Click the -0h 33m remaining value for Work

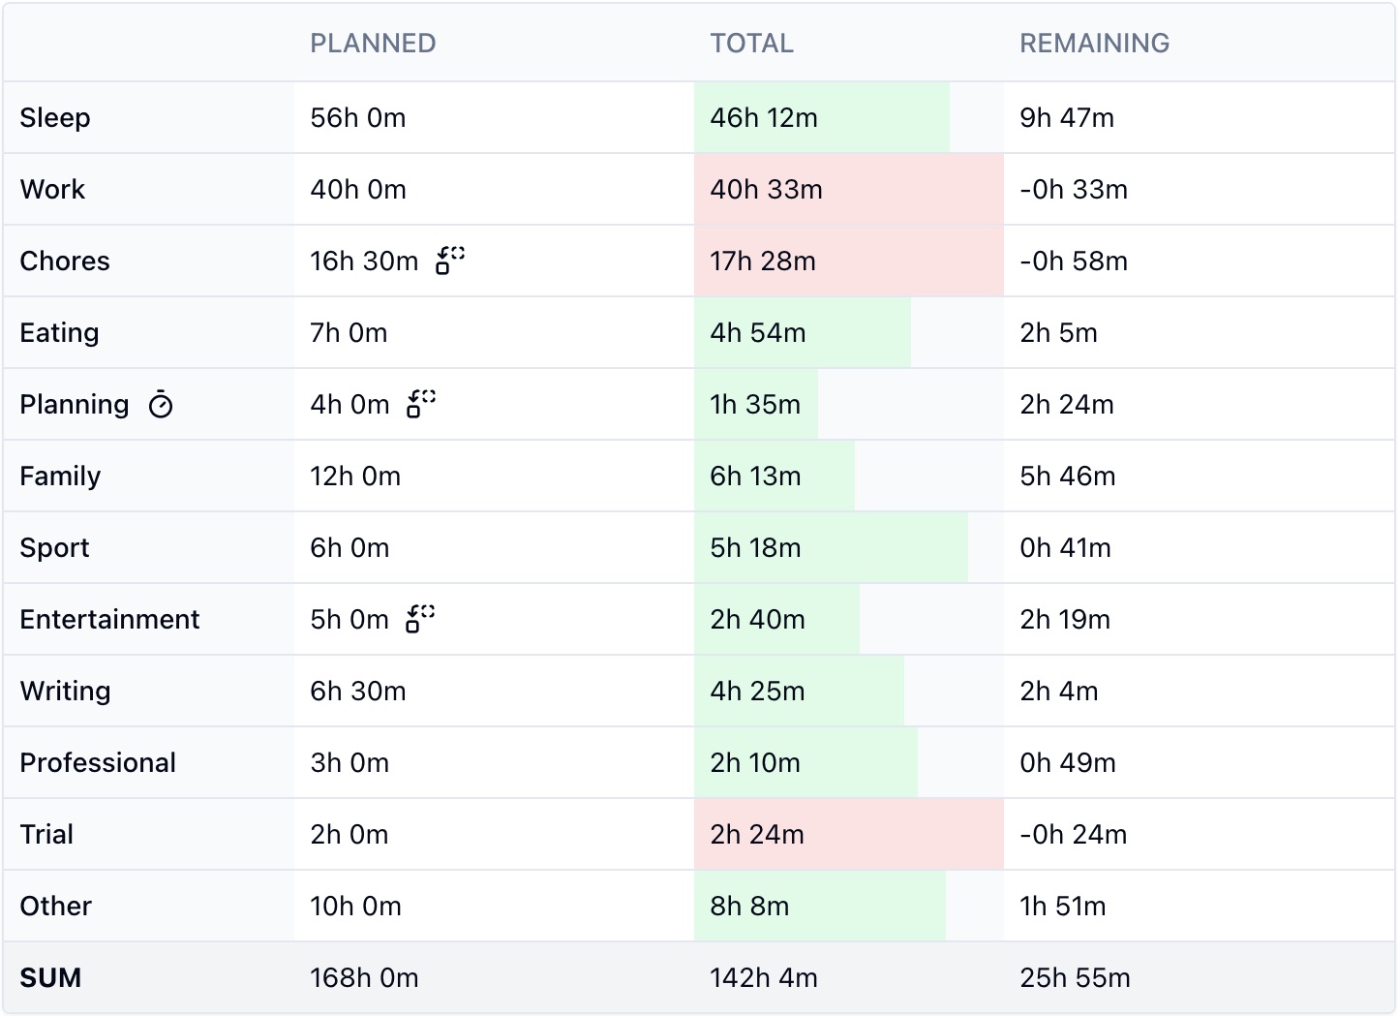1073,189
